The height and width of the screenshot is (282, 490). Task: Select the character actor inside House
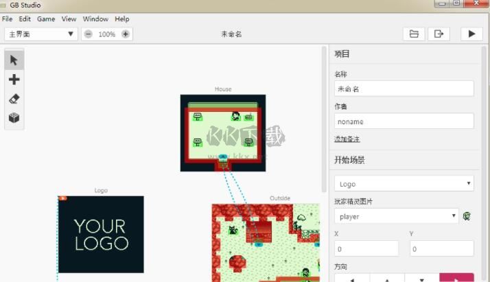(x=236, y=116)
